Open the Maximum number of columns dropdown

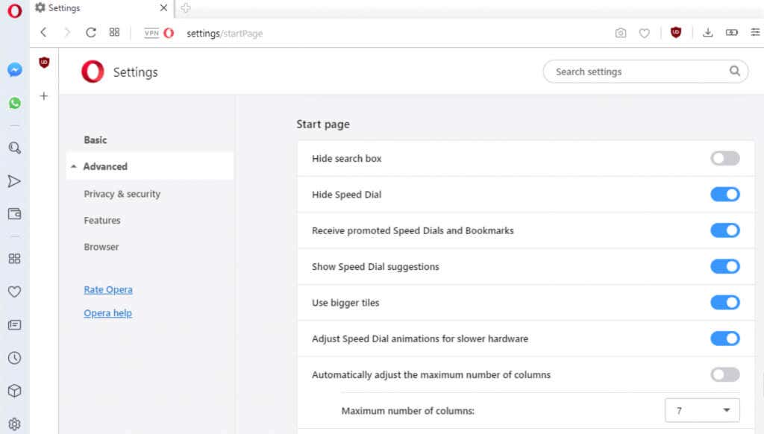click(x=702, y=410)
